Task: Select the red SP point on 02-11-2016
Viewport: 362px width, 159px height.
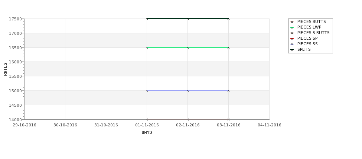Action: [188, 119]
